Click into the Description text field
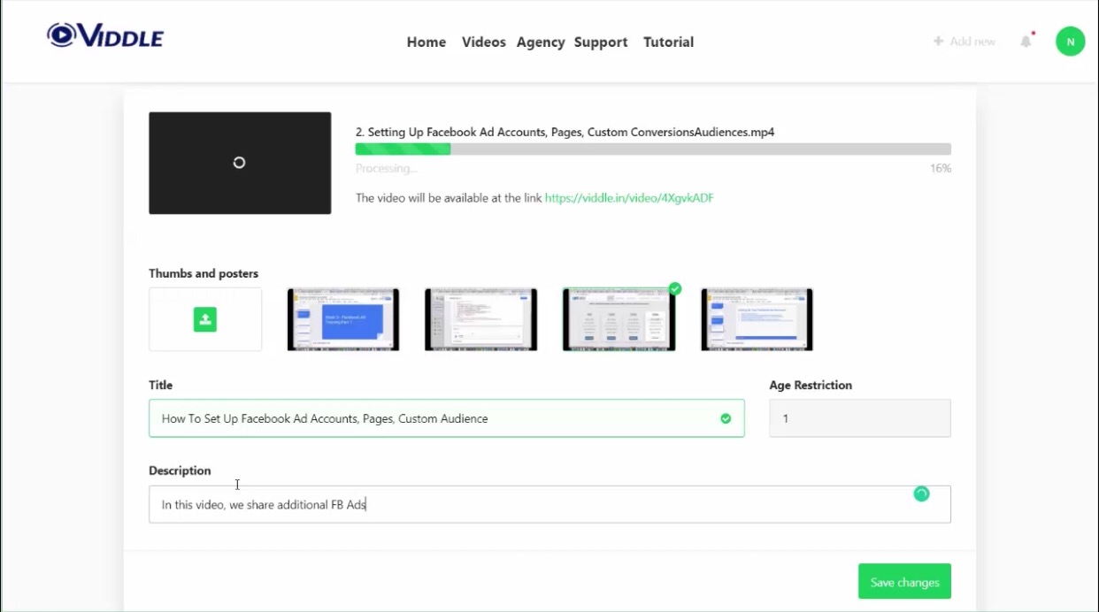The width and height of the screenshot is (1099, 612). (549, 504)
